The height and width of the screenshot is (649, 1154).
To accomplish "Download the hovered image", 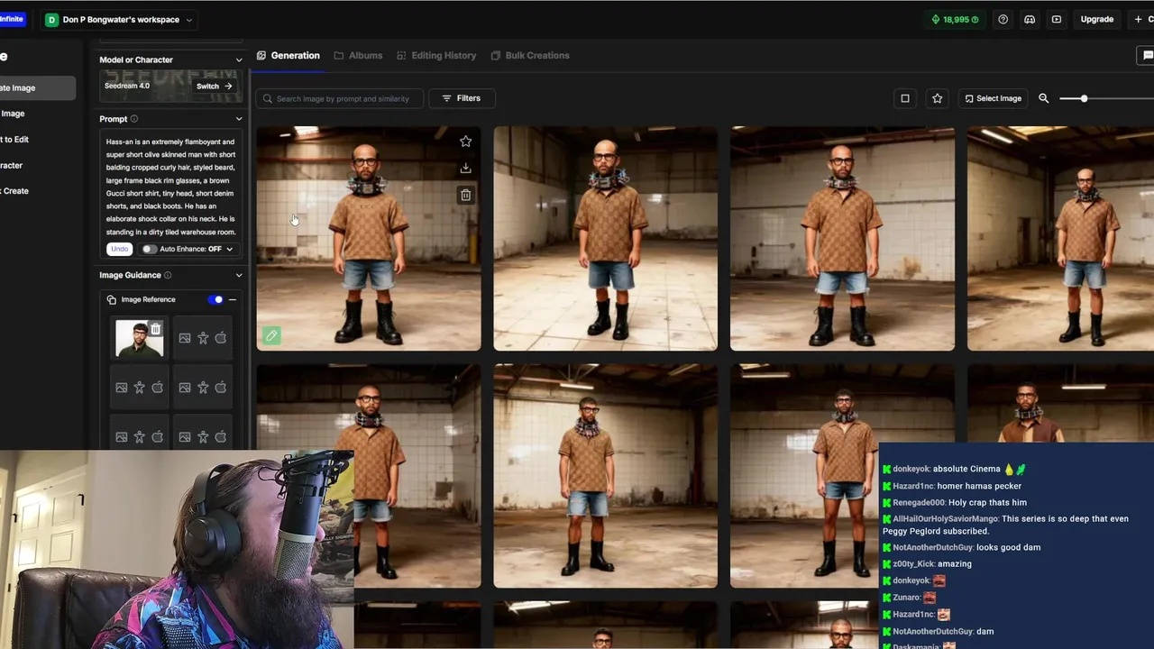I will pos(465,168).
